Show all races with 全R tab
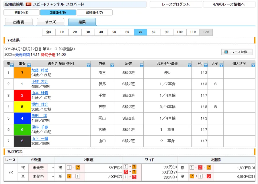This screenshot has width=258, height=184. 49,32
